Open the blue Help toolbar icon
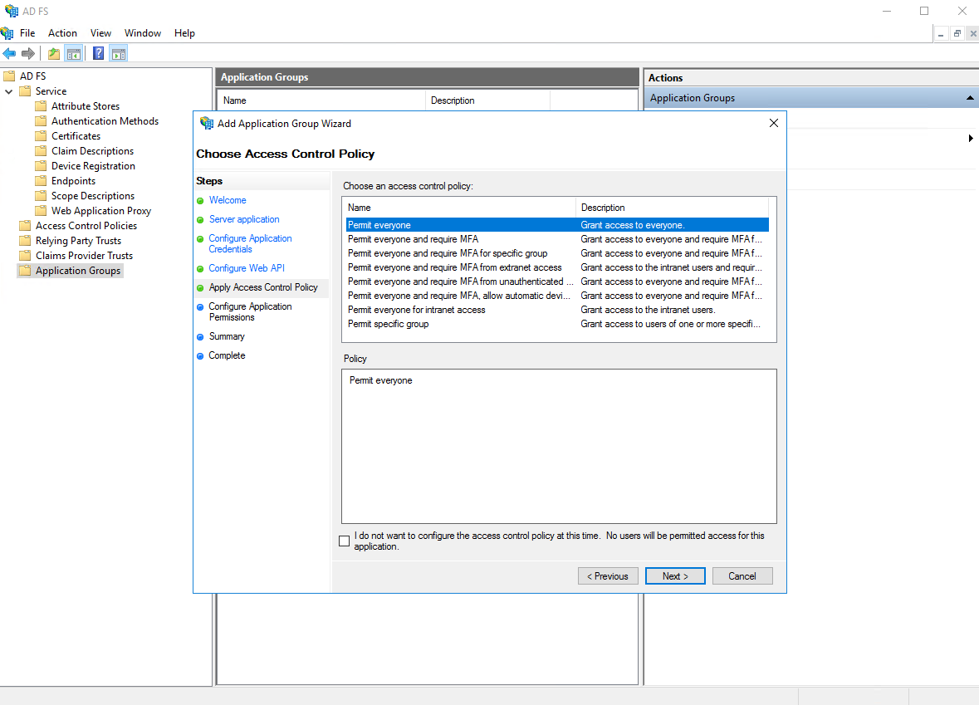Image resolution: width=979 pixels, height=705 pixels. 99,54
